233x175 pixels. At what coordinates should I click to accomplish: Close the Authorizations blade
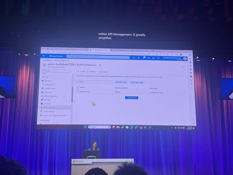click(x=184, y=67)
